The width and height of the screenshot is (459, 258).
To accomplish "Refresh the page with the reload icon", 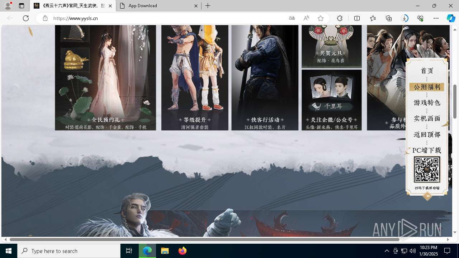I will (26, 18).
